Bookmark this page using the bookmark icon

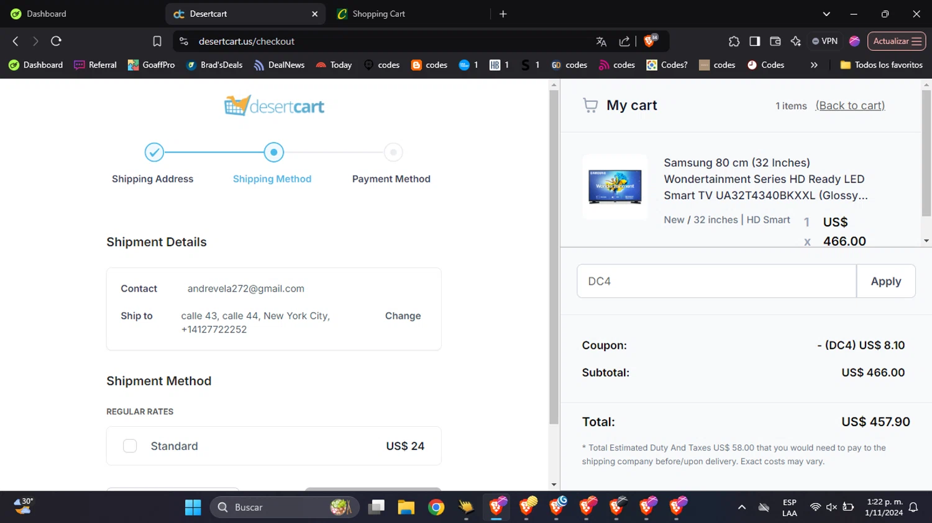click(x=157, y=41)
